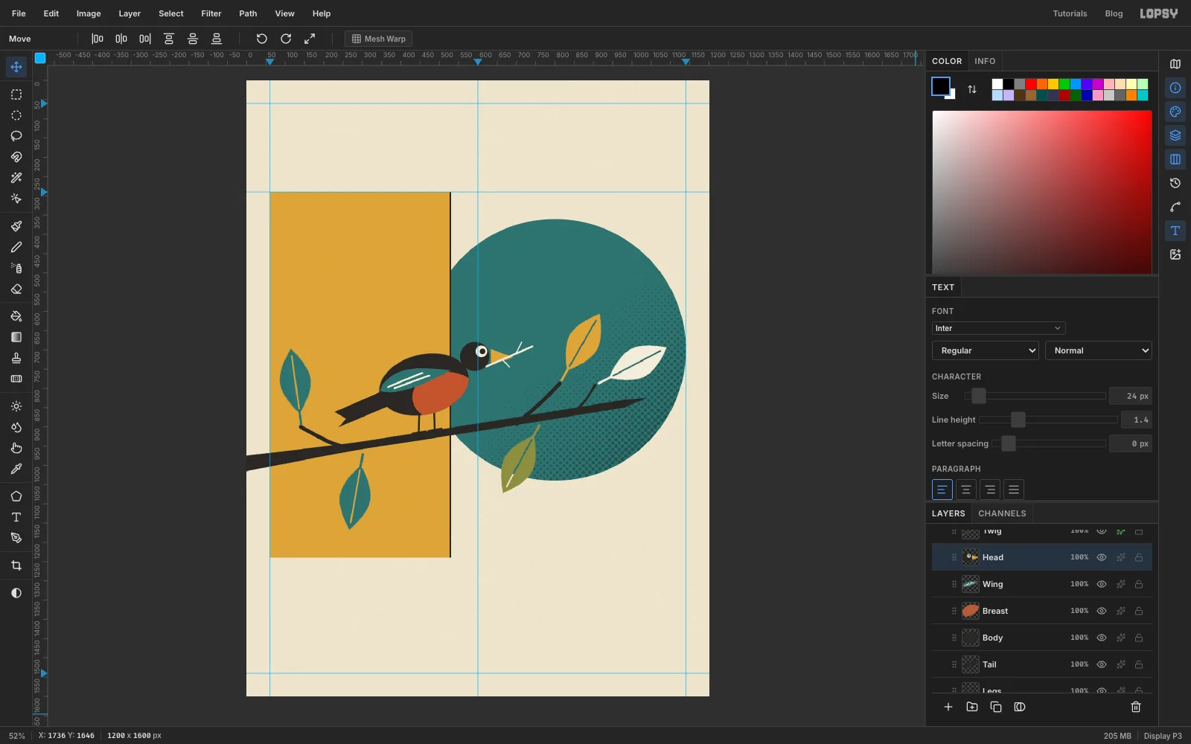Select the rectangular marquee tool
1191x744 pixels.
16,94
